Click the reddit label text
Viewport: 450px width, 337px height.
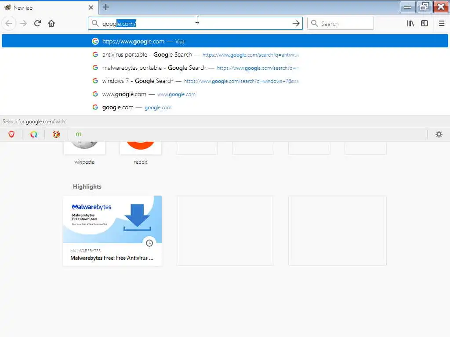pyautogui.click(x=141, y=161)
